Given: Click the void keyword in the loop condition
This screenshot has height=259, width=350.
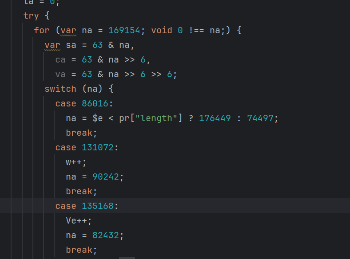Looking at the screenshot, I should pyautogui.click(x=162, y=31).
